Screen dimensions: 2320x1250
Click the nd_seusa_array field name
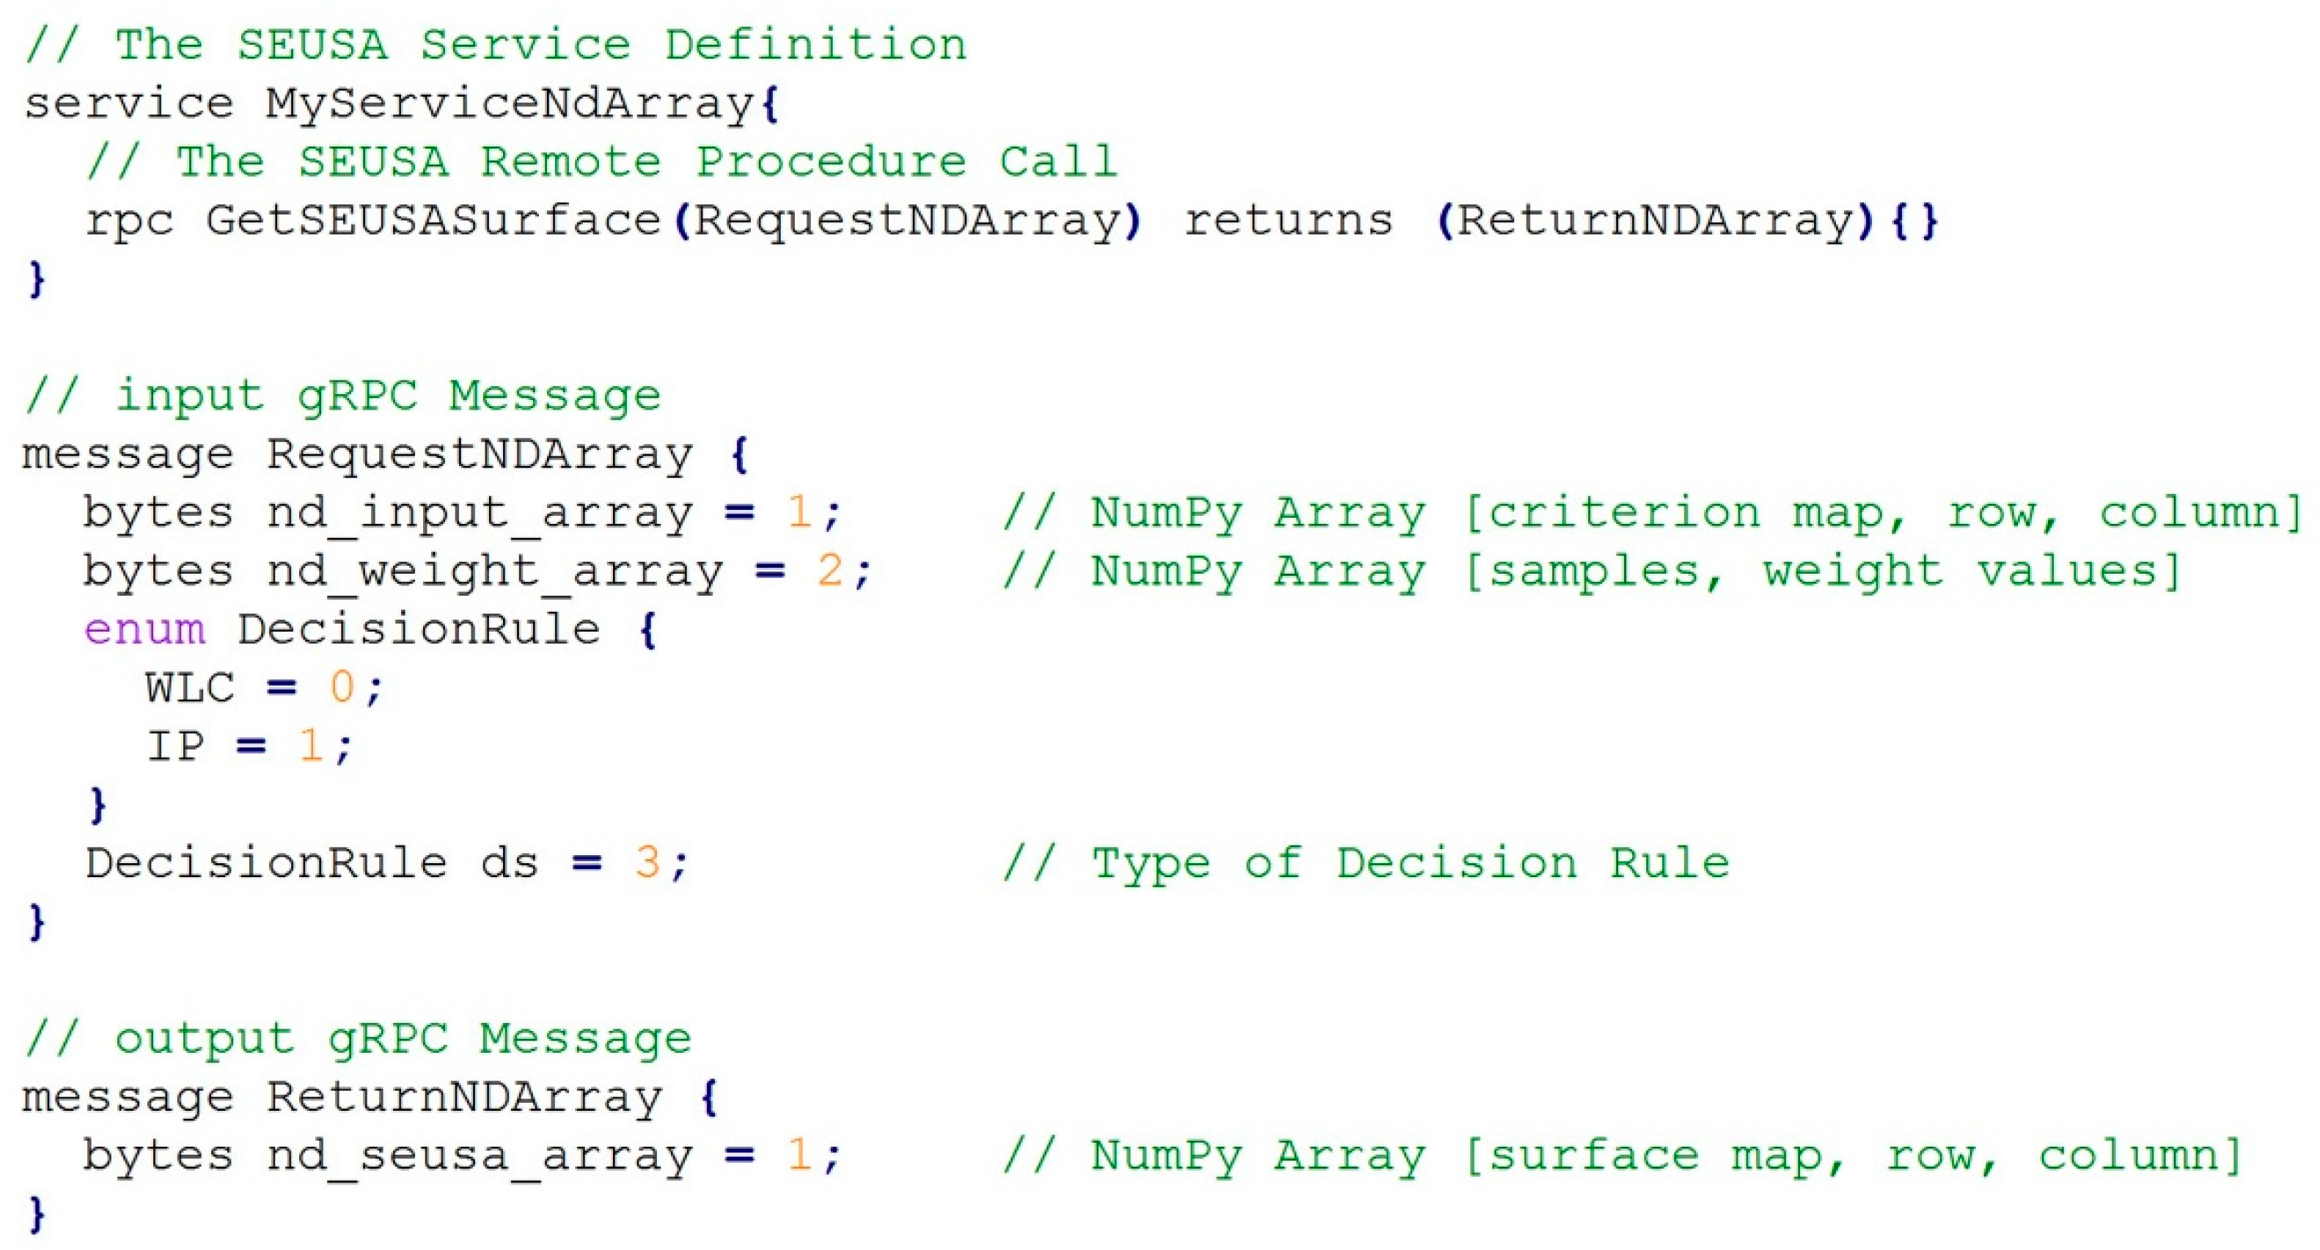(x=479, y=1155)
